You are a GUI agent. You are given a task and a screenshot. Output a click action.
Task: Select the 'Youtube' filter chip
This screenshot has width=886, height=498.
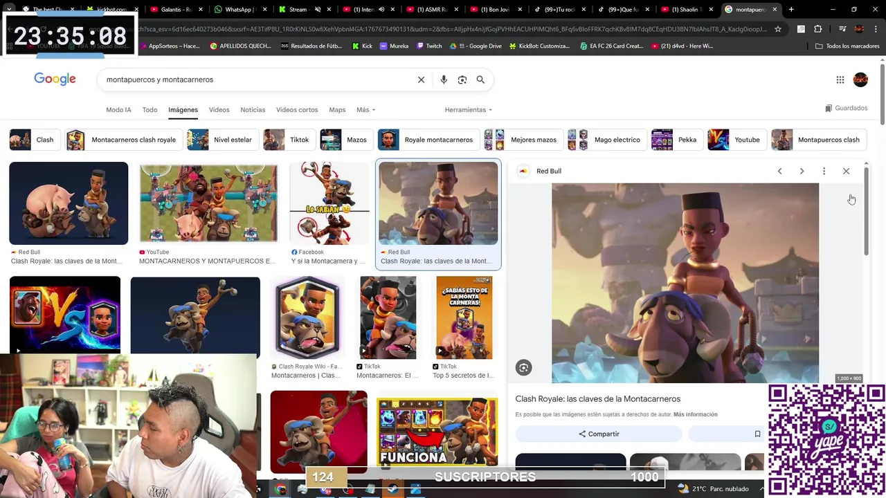pos(737,140)
